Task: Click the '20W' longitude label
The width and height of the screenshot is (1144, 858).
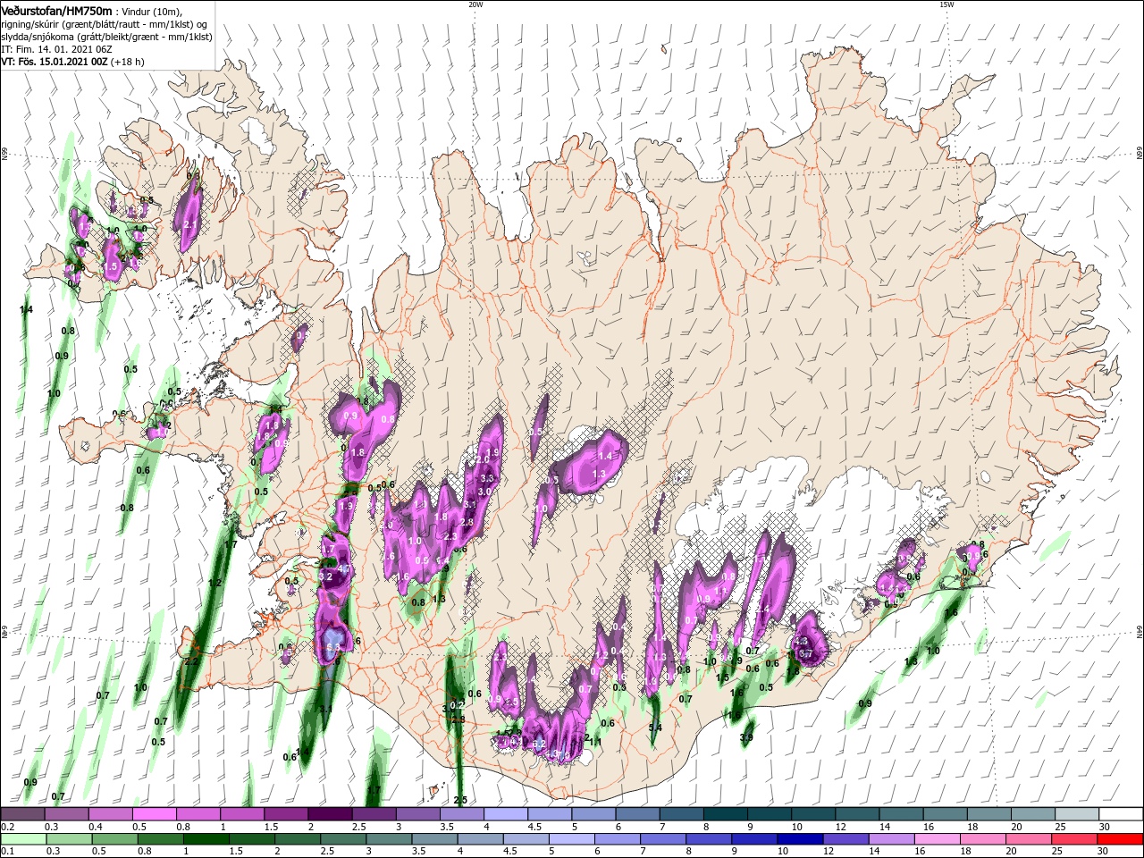Action: point(475,4)
